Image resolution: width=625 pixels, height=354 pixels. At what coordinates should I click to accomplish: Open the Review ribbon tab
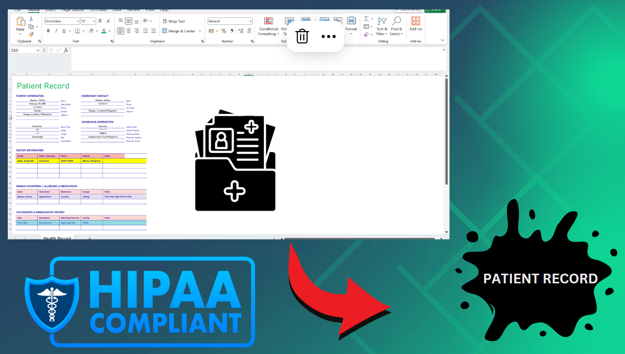(x=133, y=10)
